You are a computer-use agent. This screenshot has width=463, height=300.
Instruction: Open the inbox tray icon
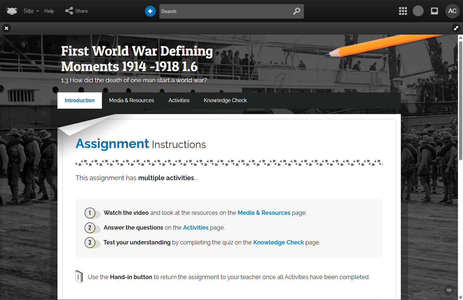click(434, 11)
